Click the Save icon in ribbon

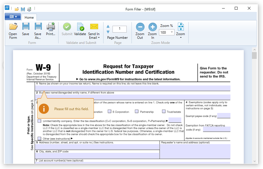[x=26, y=27]
